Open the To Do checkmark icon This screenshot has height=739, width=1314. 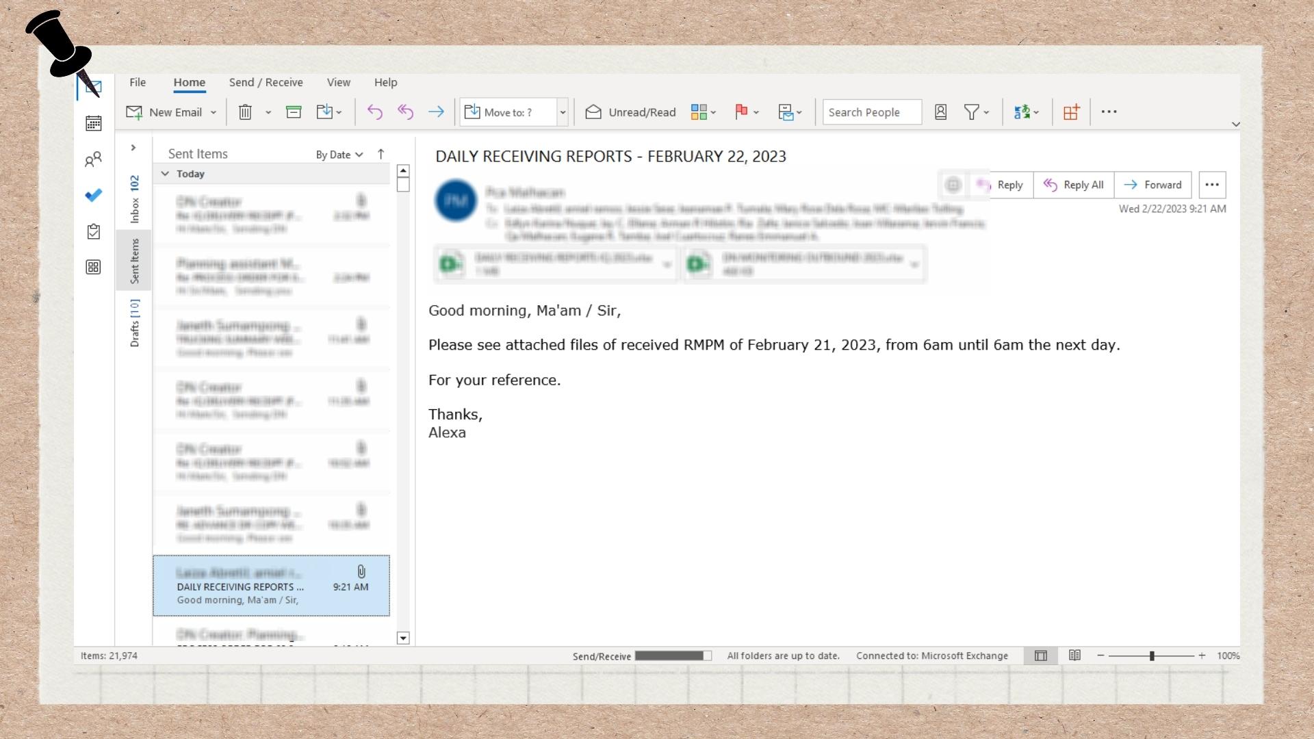94,196
